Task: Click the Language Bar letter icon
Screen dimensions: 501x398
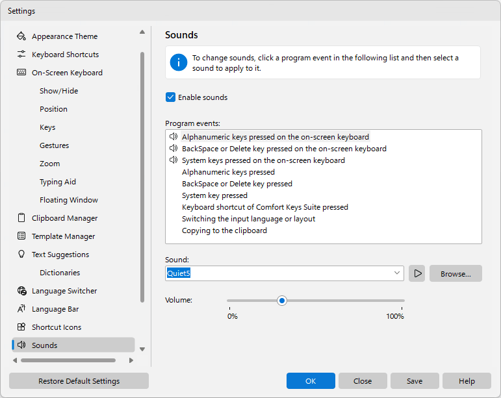Action: 21,309
